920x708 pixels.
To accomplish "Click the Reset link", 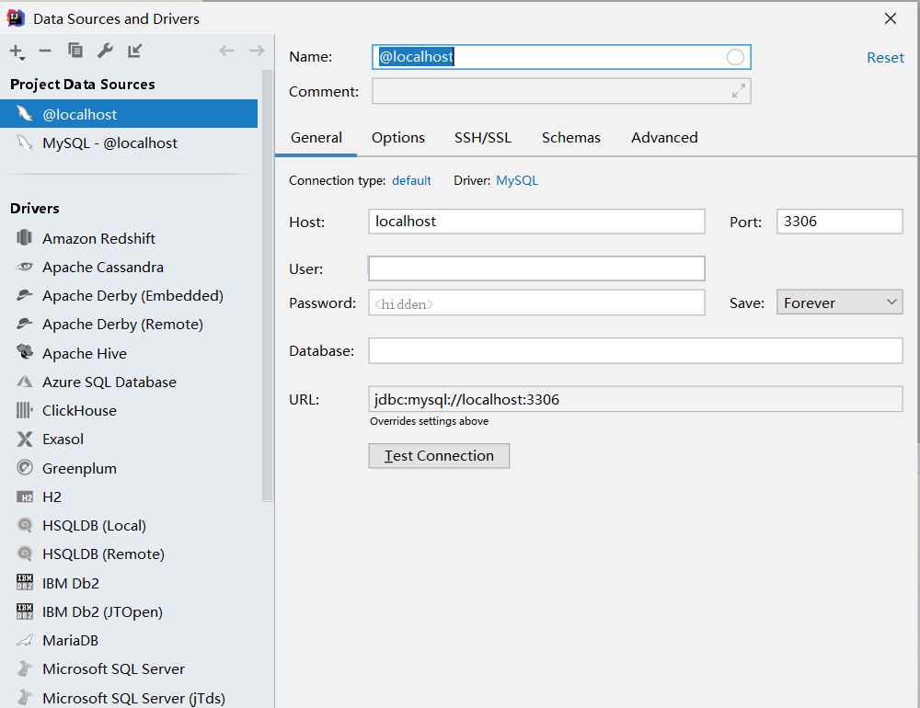I will (885, 58).
